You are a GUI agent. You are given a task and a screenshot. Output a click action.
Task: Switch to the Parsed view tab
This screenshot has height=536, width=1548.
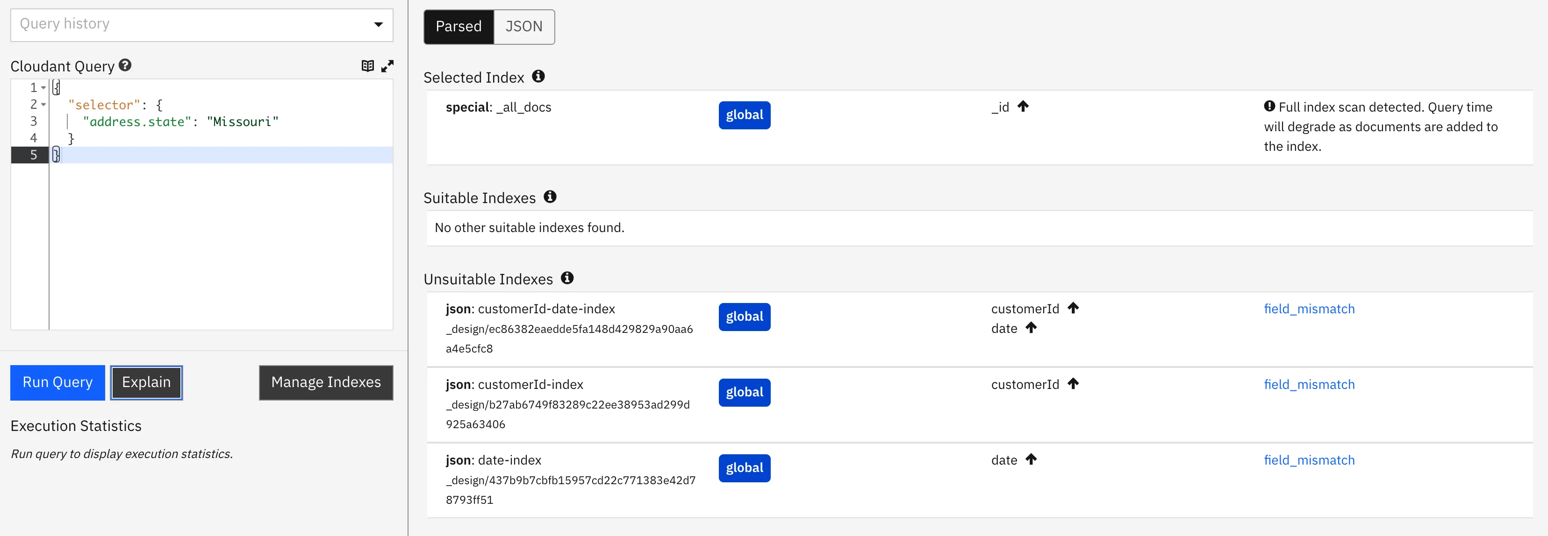(x=459, y=27)
